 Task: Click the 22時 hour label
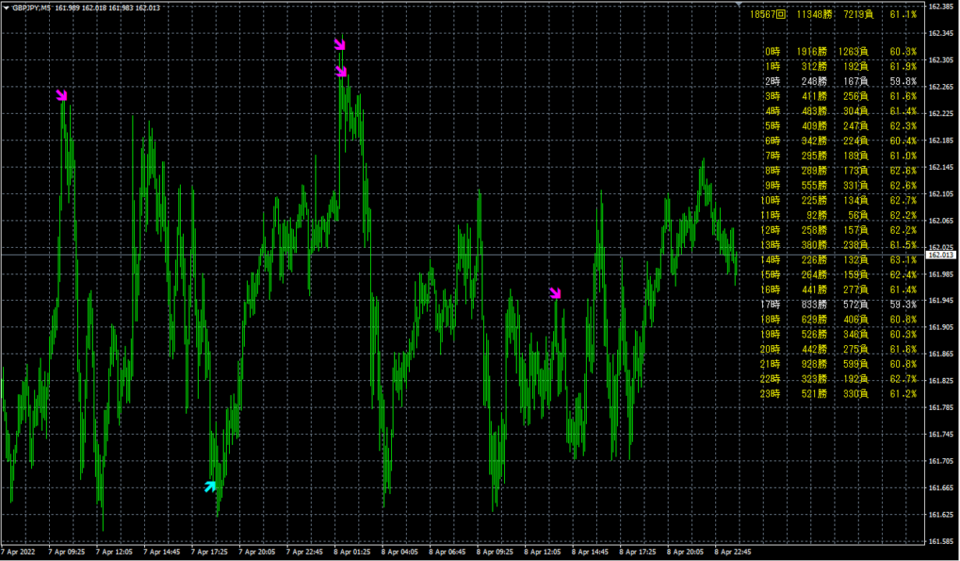pos(769,379)
